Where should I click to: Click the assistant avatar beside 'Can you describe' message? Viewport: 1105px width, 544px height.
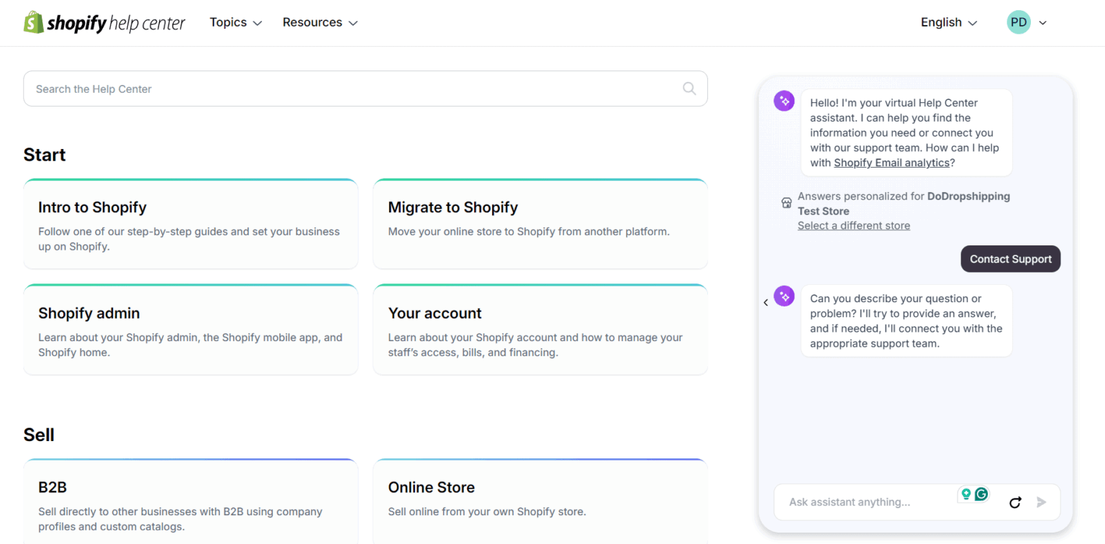pyautogui.click(x=784, y=296)
